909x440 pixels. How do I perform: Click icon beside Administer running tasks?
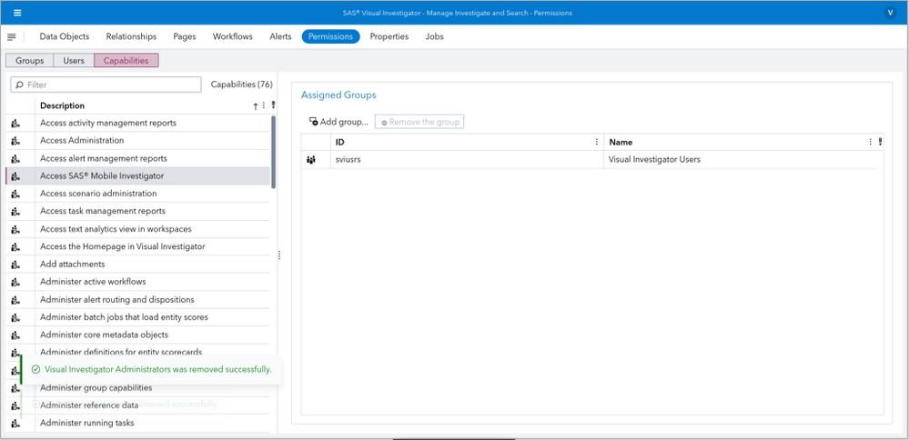click(15, 424)
